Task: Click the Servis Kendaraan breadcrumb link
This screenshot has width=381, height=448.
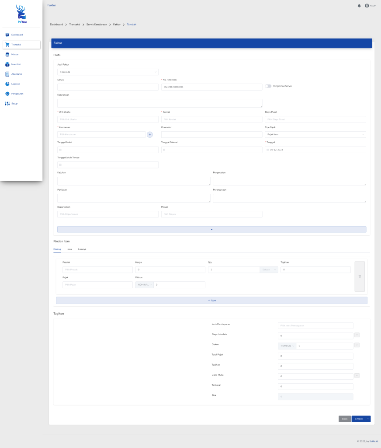Action: coord(97,24)
